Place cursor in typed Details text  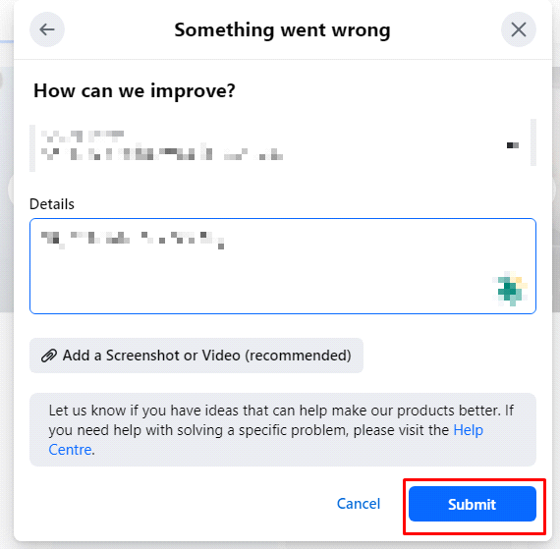coord(133,240)
